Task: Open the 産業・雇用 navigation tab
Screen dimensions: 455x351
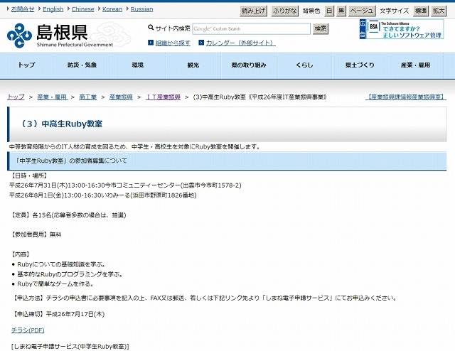Action: (x=415, y=65)
